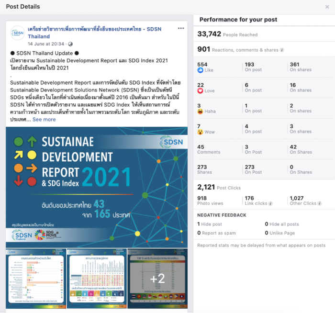Click the 0 Unlike Page entry
The width and height of the screenshot is (335, 313).
coord(280,233)
